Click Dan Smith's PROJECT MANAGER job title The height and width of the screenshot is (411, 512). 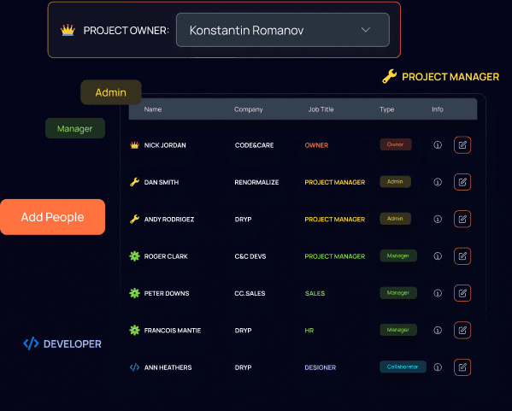click(335, 182)
